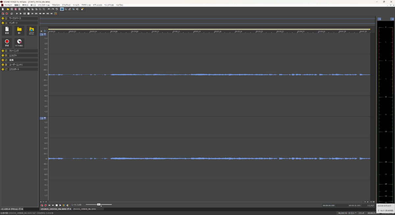The width and height of the screenshot is (395, 215).
Task: Switch to the 251019_195808_Mic.WAV tab
Action: 85,209
